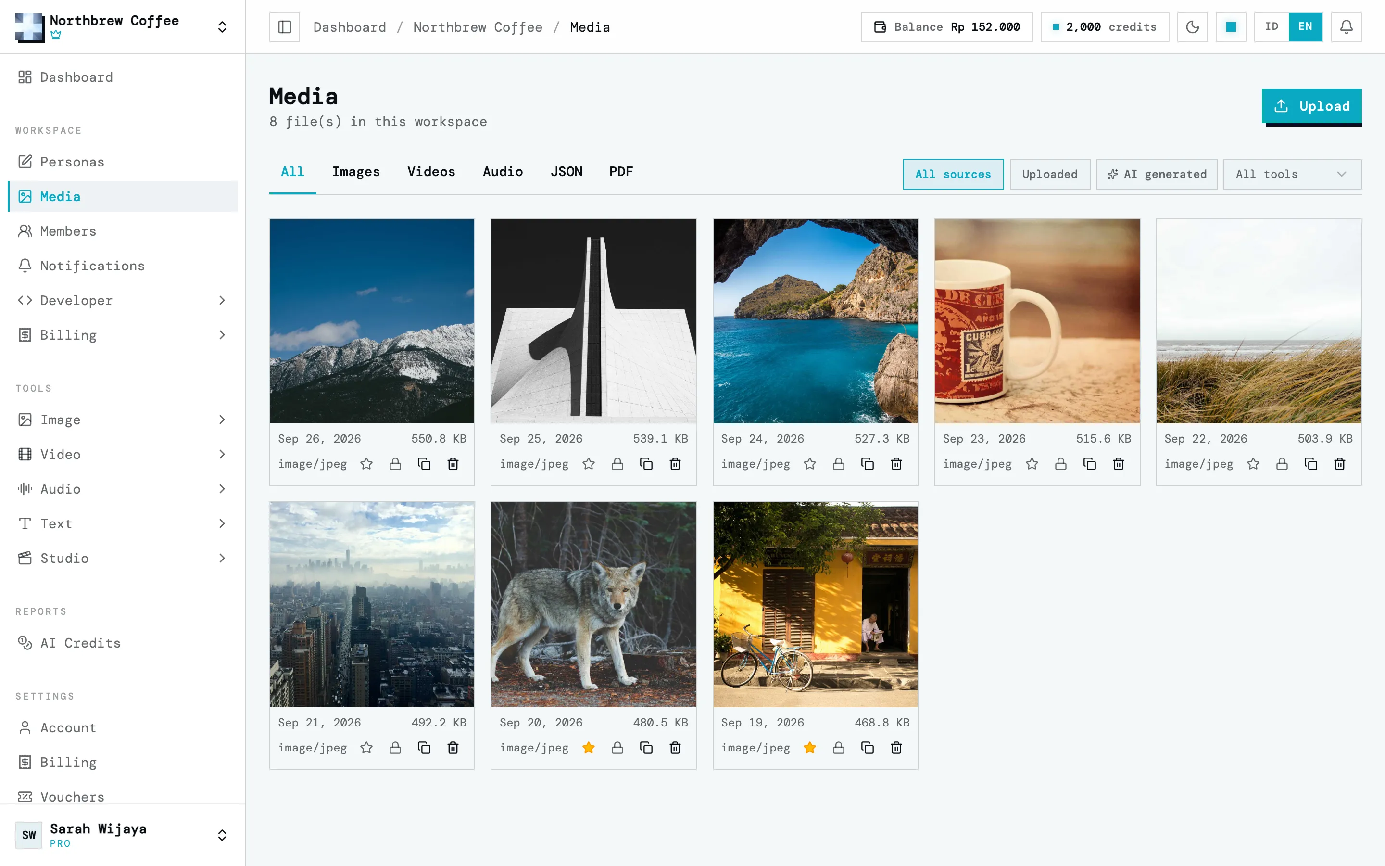This screenshot has height=866, width=1385.
Task: Toggle the sidebar panel icon
Action: click(284, 27)
